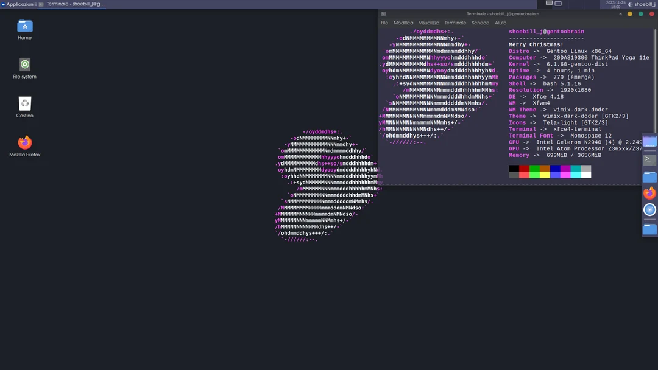
Task: Click the shoebill_j username in the panel
Action: [644, 4]
